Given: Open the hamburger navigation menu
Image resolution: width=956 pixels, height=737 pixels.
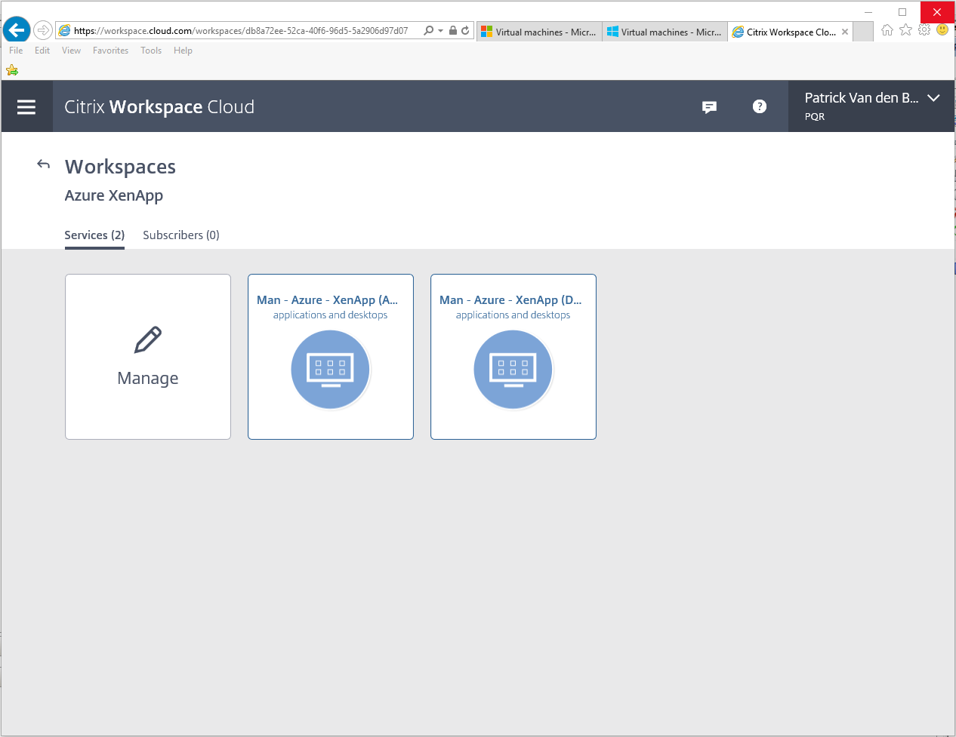Looking at the screenshot, I should (x=26, y=107).
